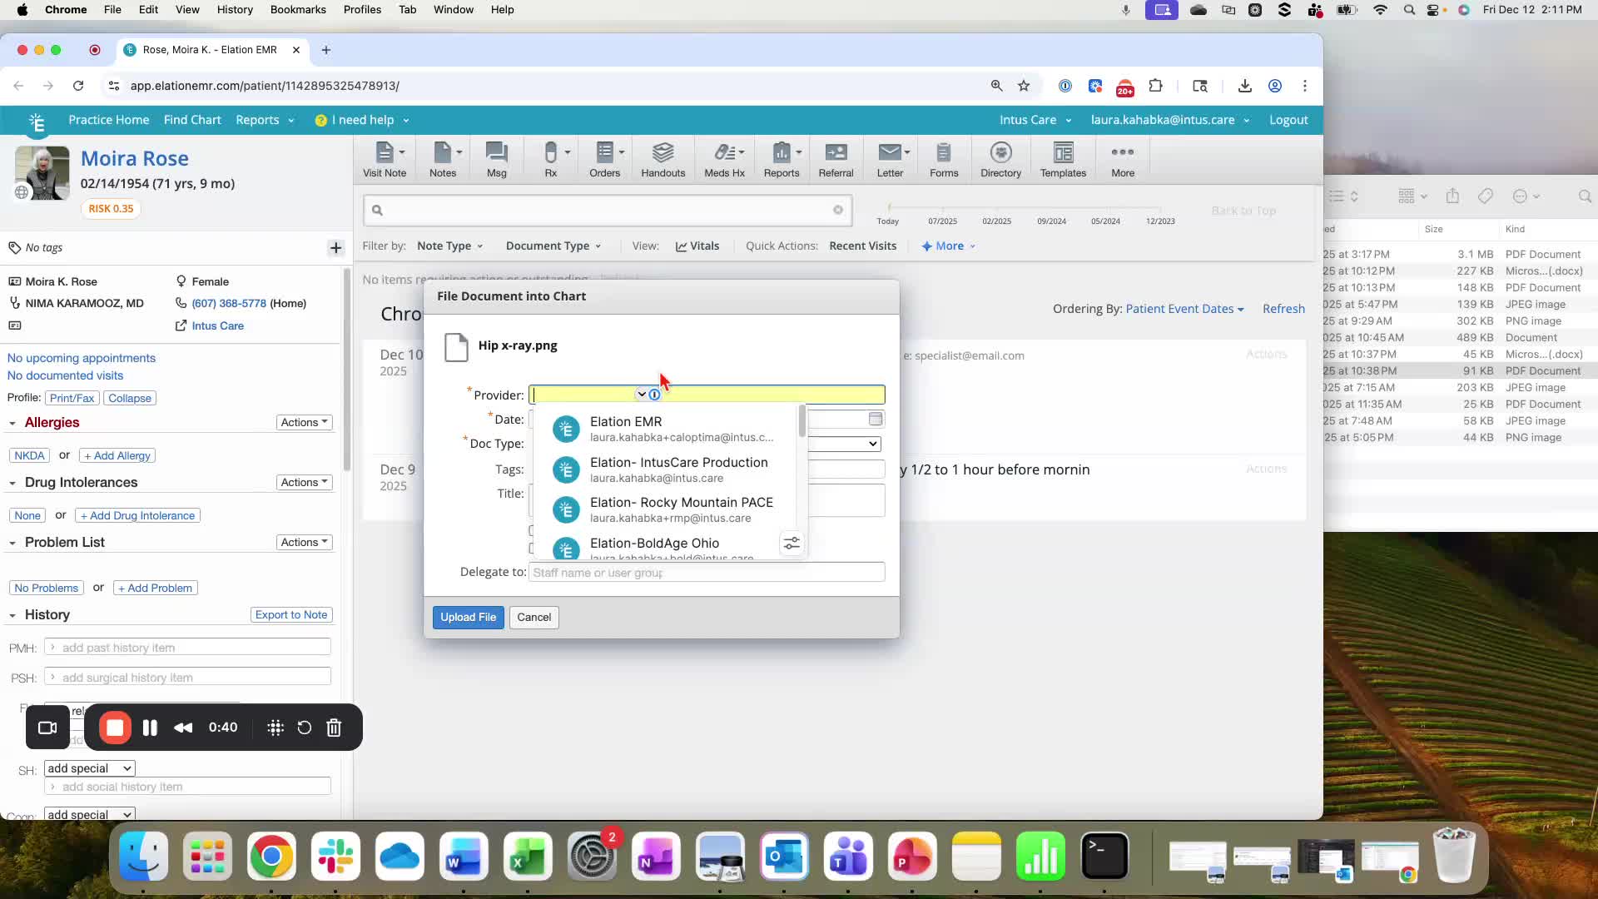Collapse the Allergies section
The width and height of the screenshot is (1598, 899).
pos(12,424)
